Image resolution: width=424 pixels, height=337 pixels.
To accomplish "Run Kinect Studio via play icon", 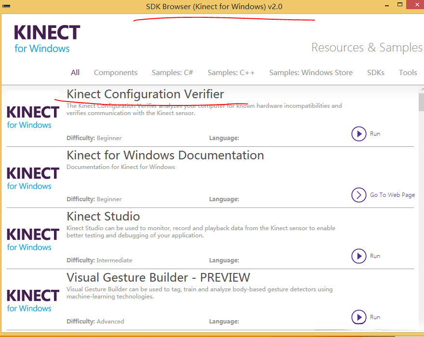I will (358, 256).
